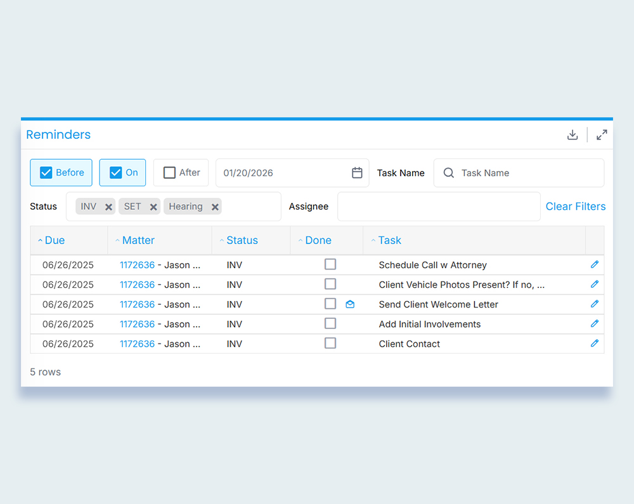The image size is (634, 504).
Task: Open the calendar date picker icon
Action: tap(357, 172)
